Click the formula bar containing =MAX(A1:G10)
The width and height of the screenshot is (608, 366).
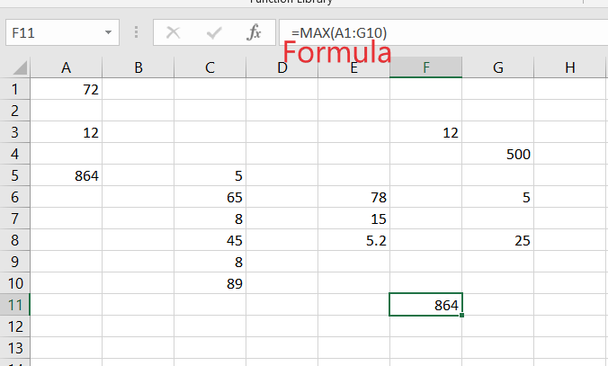[x=443, y=32]
